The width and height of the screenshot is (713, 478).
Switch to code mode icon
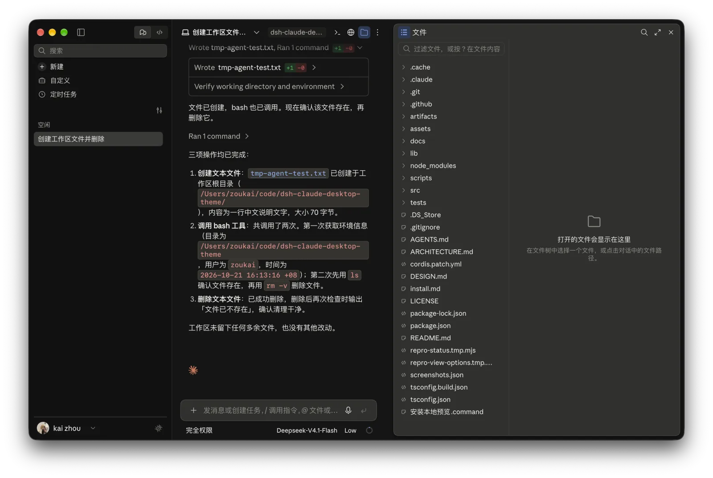(x=160, y=32)
